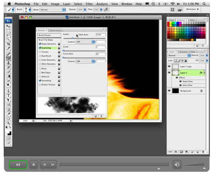Open the layer blend mode dropdown

179,56
